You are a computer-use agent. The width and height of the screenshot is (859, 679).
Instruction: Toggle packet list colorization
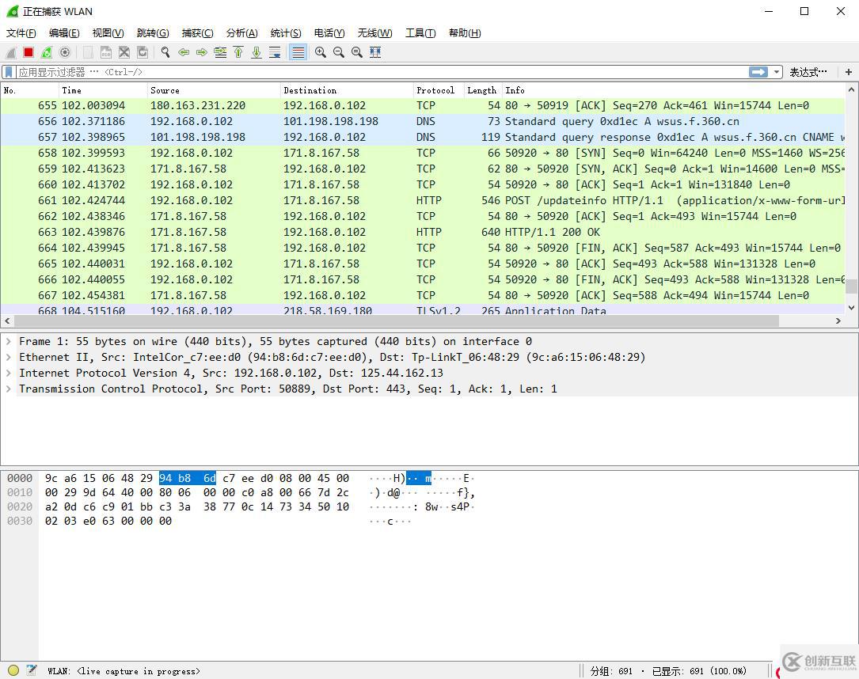point(298,52)
